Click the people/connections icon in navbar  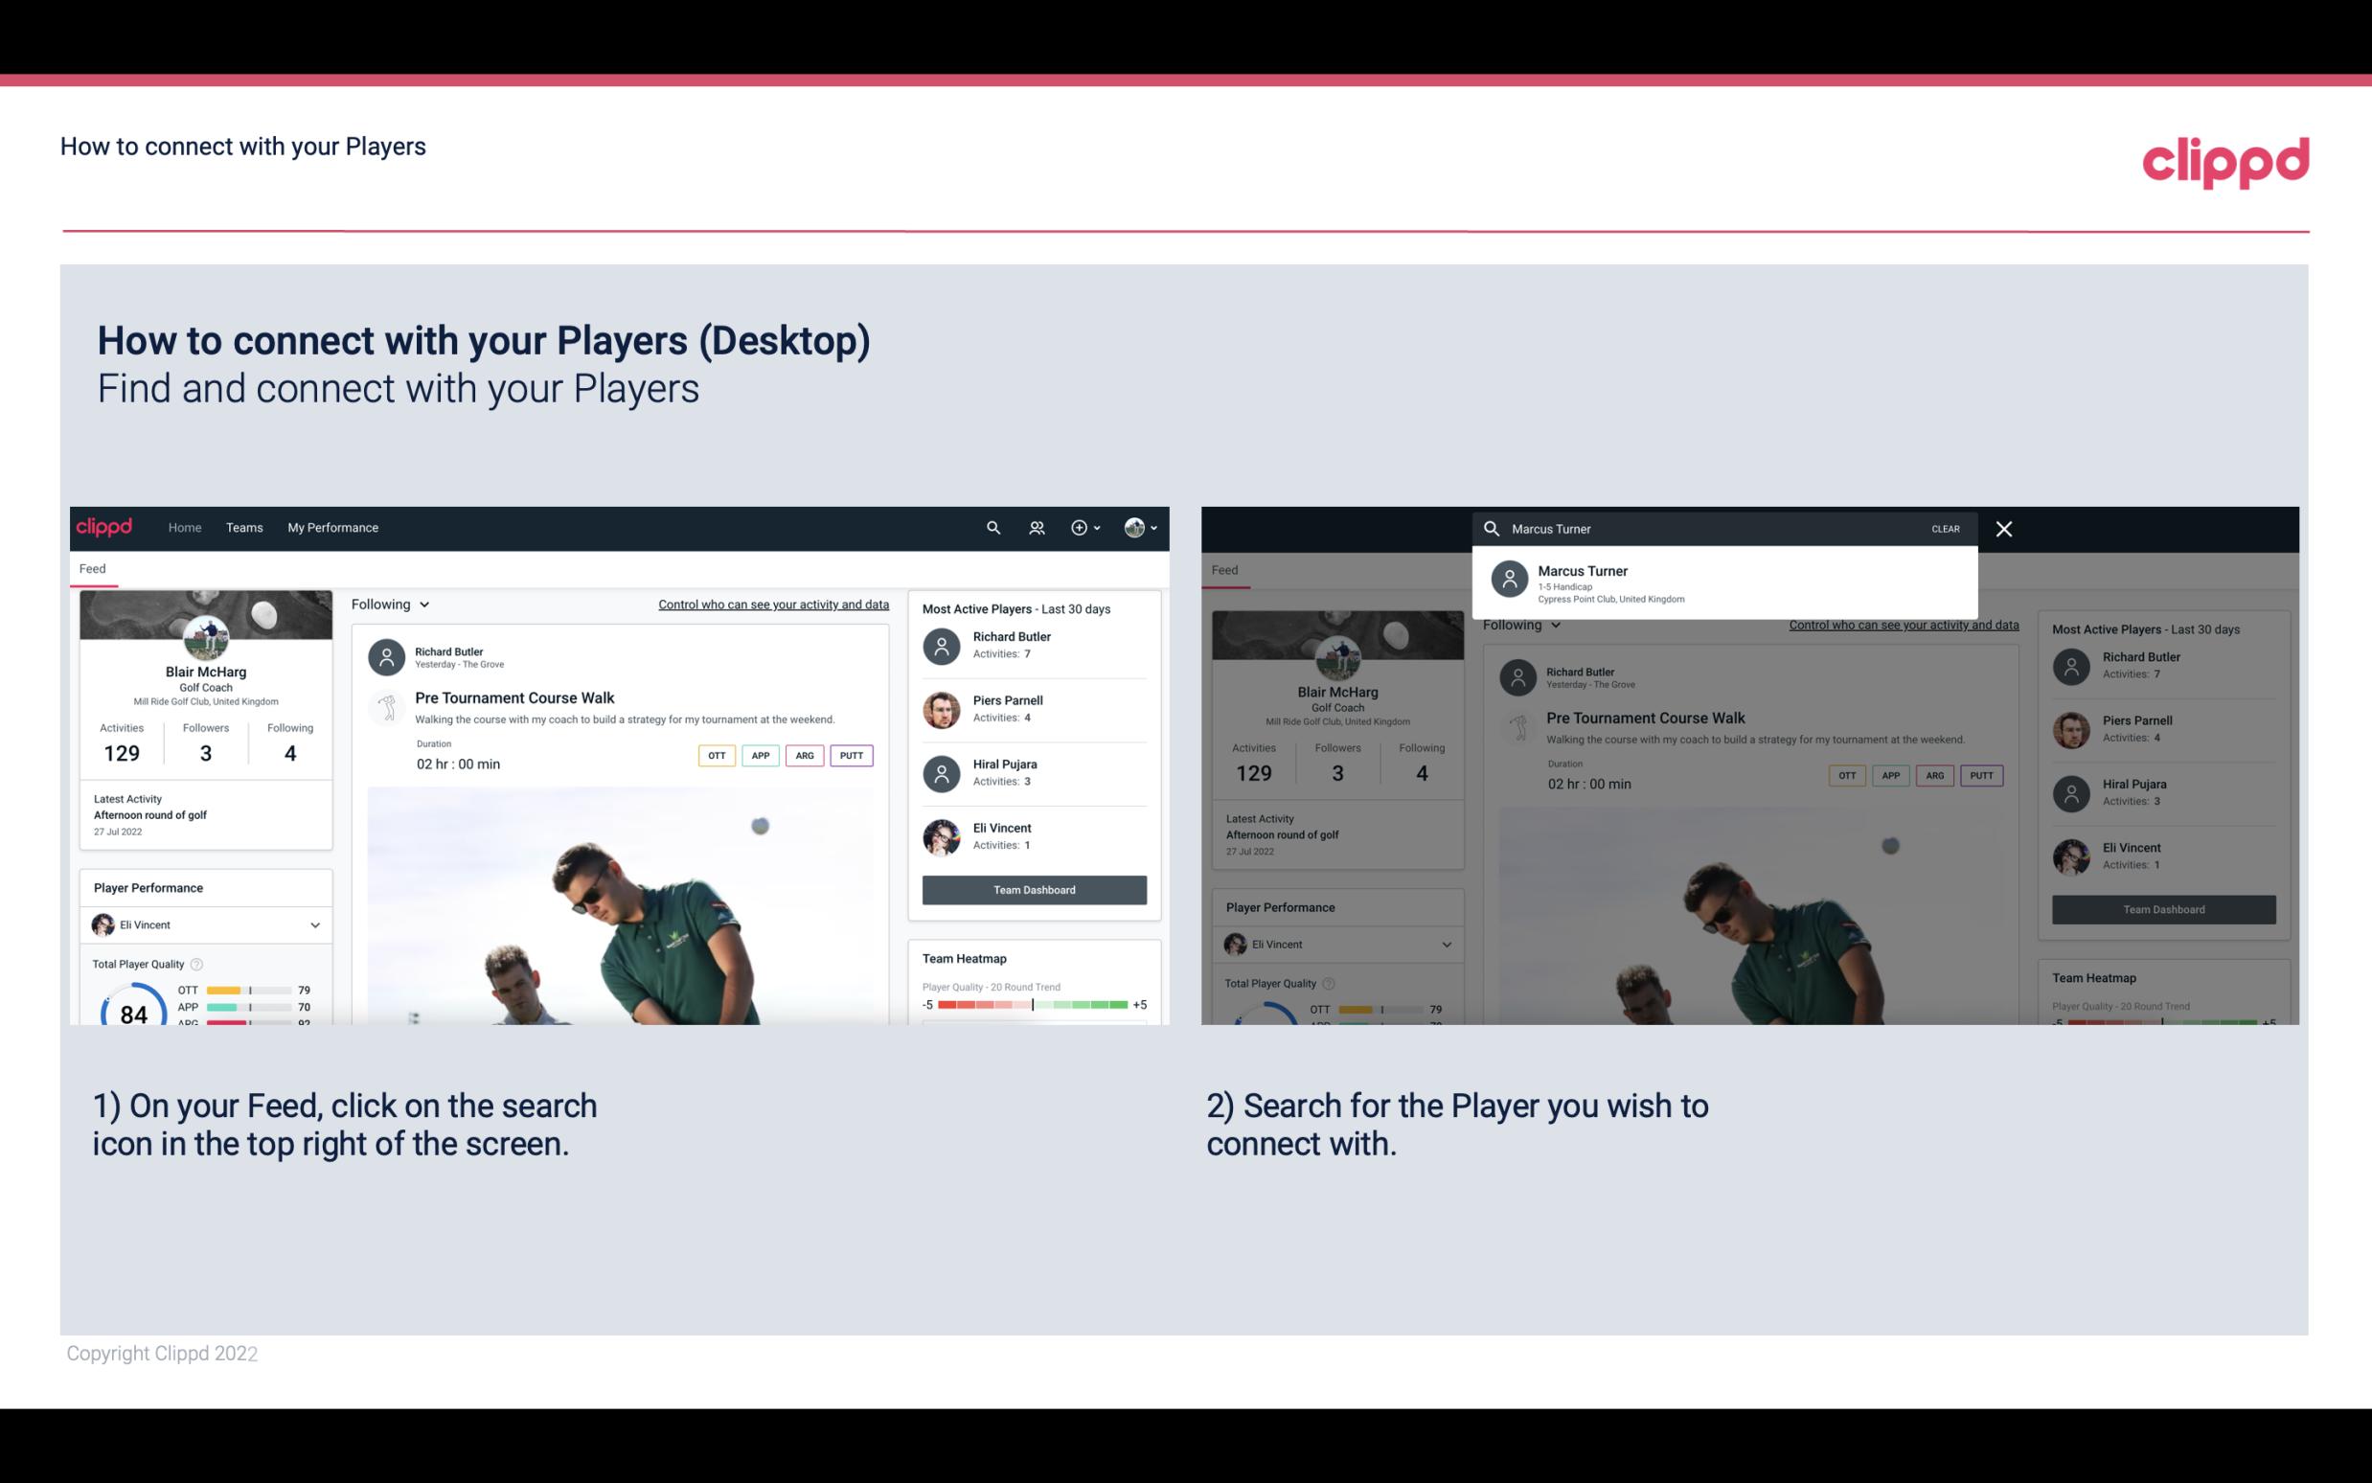(1033, 528)
